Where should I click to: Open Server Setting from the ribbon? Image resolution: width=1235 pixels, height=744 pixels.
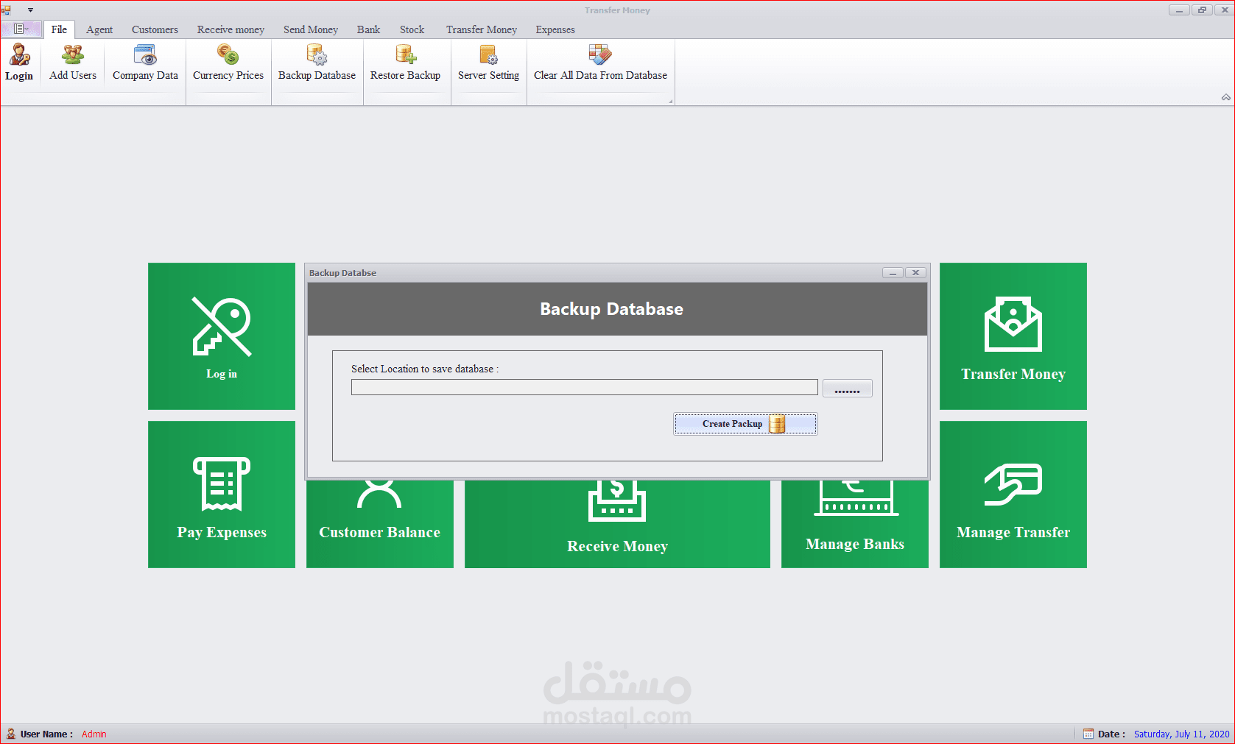click(x=488, y=63)
